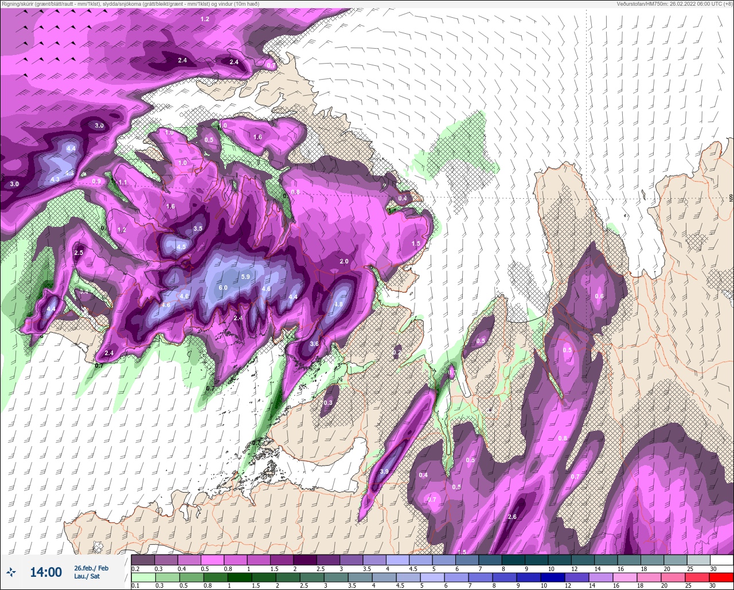Select the 6.0 snowfall value on the map
This screenshot has height=590, width=734.
tap(223, 288)
